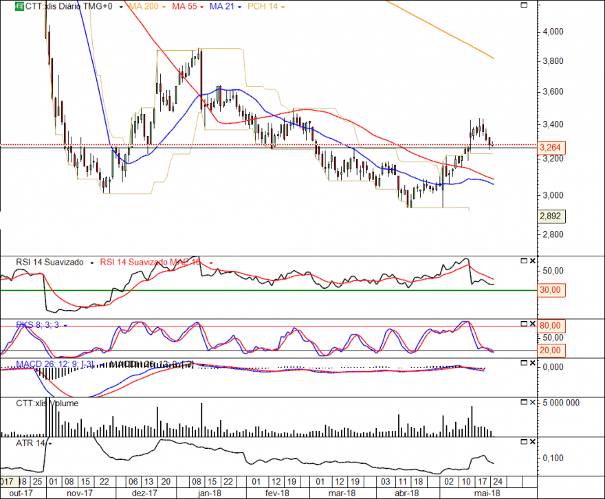
Task: Close the ATR 14 panel
Action: click(x=532, y=441)
